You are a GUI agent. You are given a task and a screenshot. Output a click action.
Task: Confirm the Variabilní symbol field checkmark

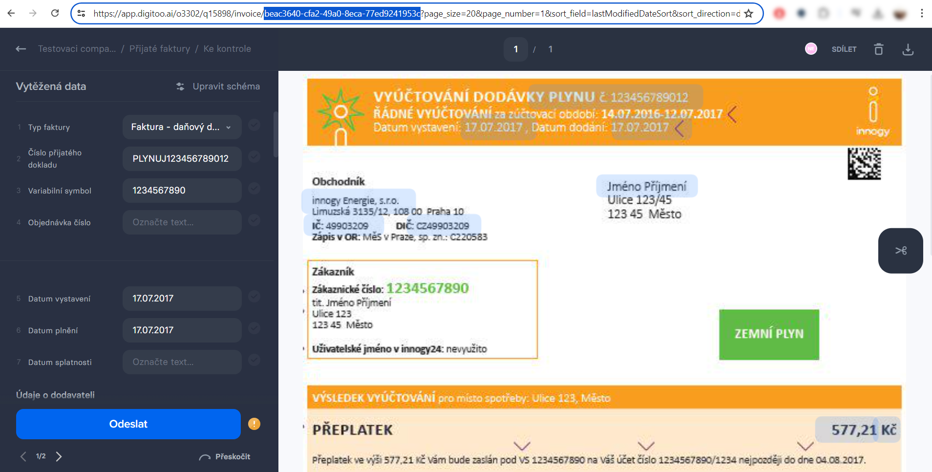(254, 189)
